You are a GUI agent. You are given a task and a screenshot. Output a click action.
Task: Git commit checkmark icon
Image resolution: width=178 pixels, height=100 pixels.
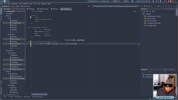(164, 6)
